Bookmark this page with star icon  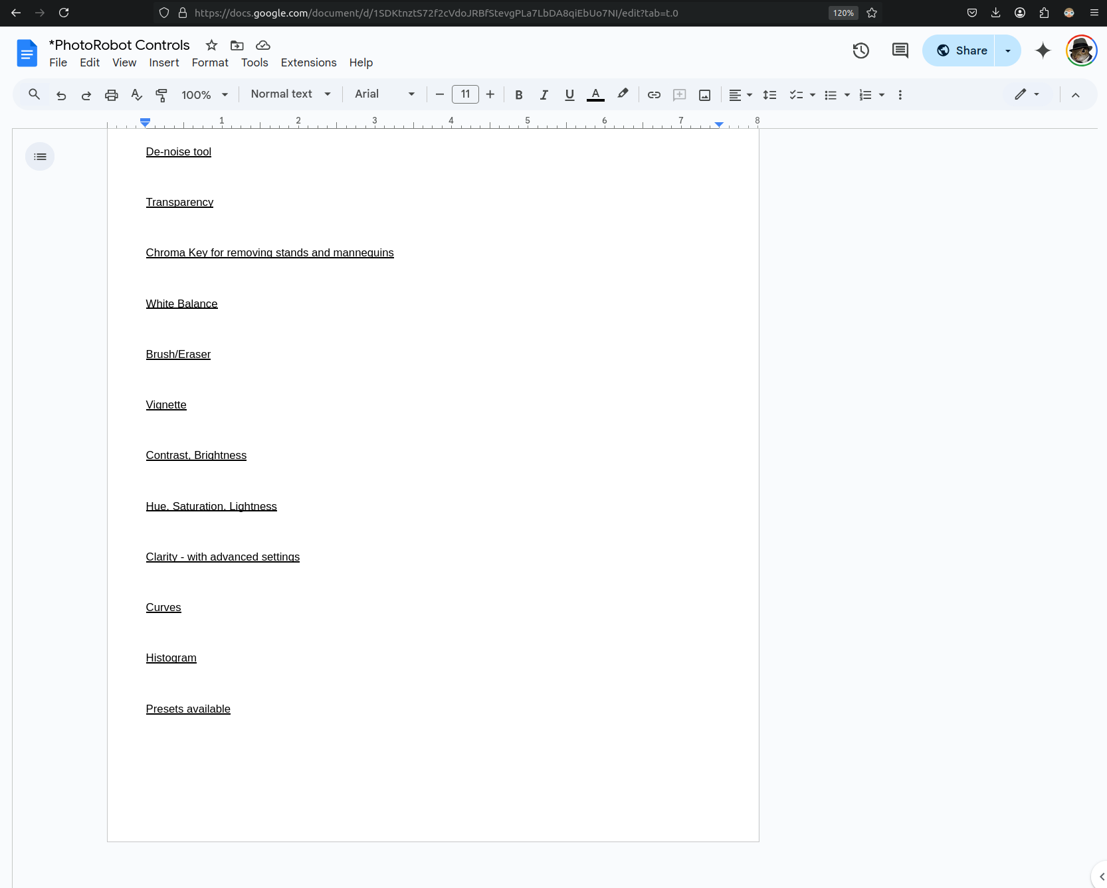872,13
